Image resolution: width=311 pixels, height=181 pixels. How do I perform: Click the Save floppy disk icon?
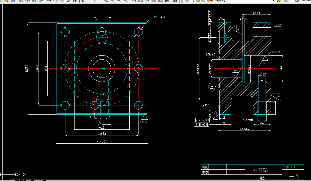click(13, 1)
